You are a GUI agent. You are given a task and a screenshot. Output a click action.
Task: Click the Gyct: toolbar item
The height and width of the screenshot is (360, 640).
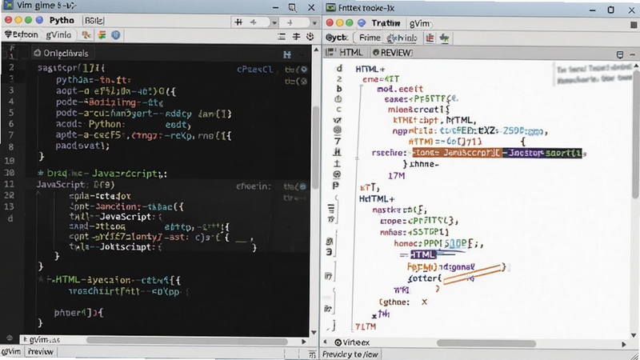[x=337, y=38]
